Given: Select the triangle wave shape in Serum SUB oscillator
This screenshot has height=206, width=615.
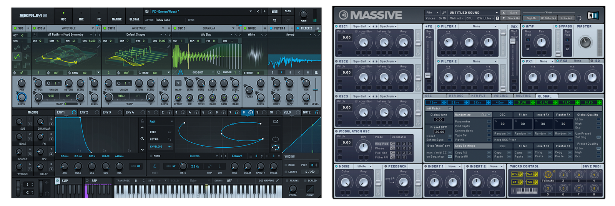Looking at the screenshot, I should 17,56.
